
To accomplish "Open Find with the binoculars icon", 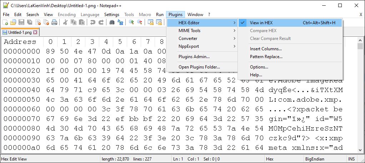I will click(x=112, y=22).
